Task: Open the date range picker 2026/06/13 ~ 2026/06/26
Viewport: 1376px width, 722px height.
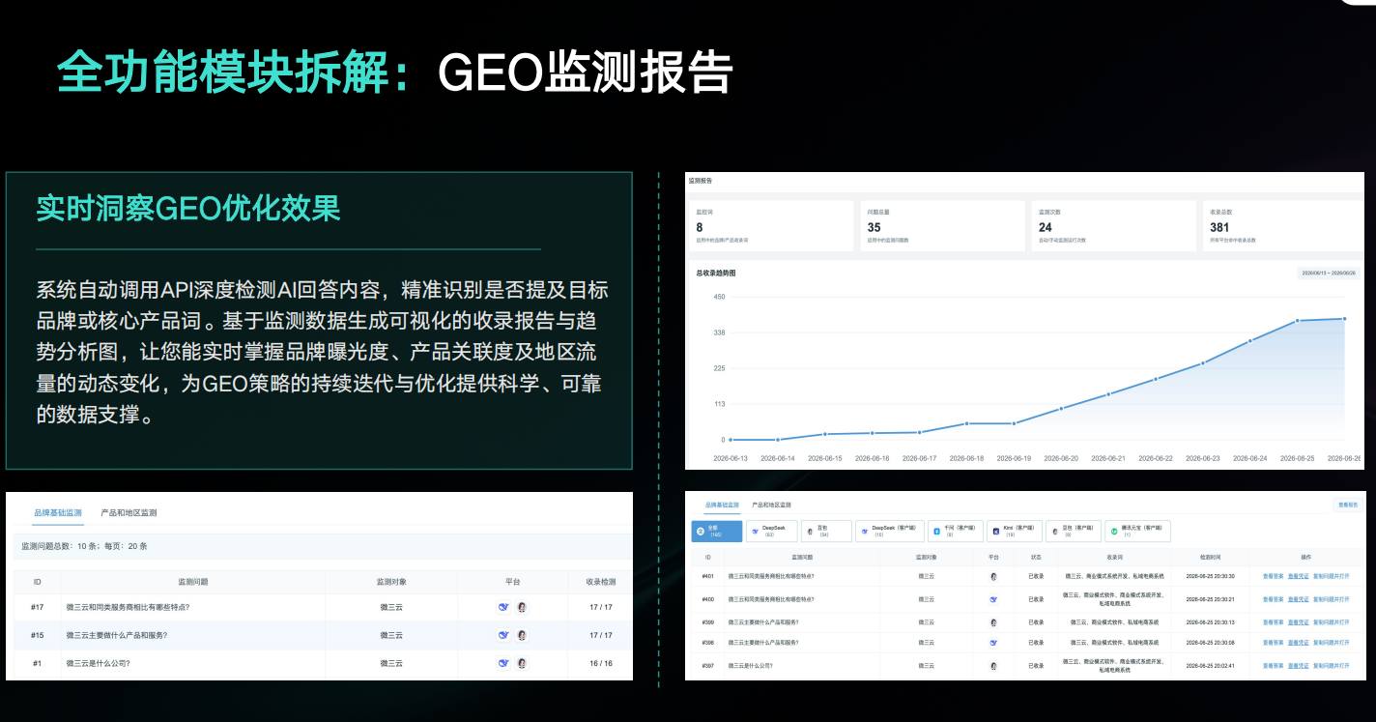Action: click(x=1329, y=274)
